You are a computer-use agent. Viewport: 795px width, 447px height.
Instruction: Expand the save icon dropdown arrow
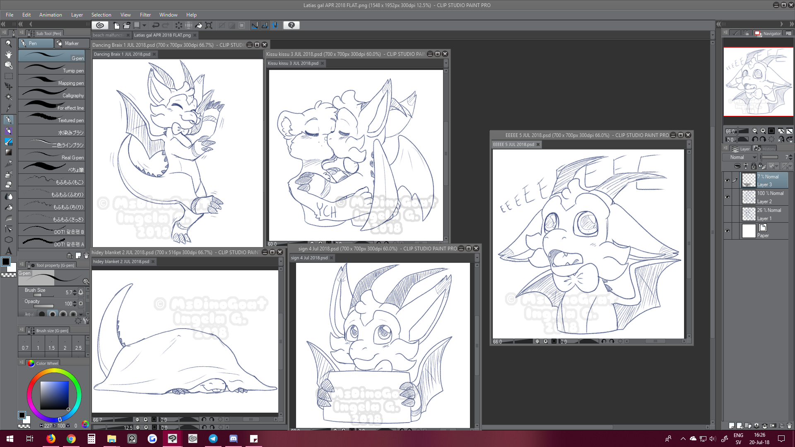click(145, 25)
